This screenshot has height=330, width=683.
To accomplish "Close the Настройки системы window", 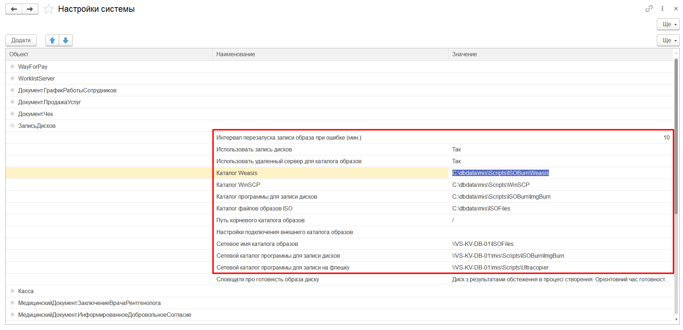I will coord(676,9).
